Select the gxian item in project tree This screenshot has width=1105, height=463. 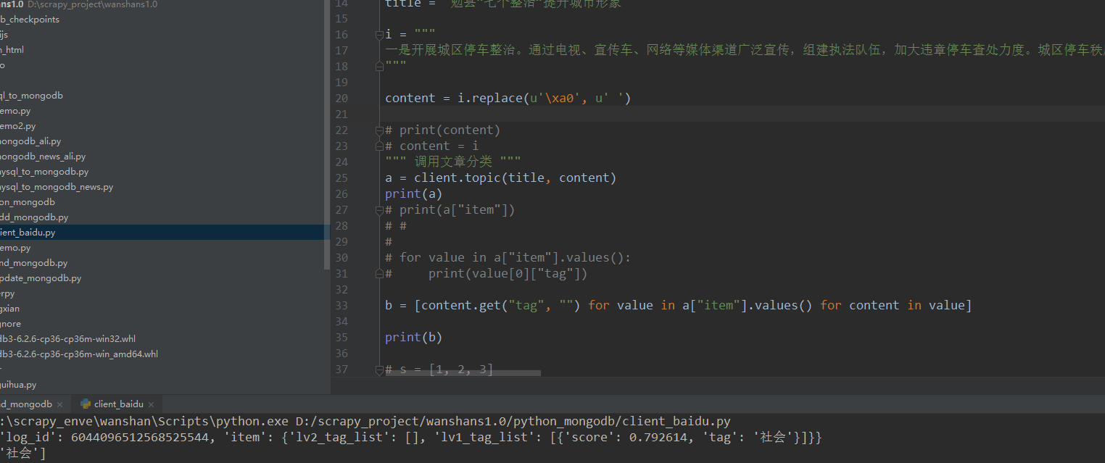(x=10, y=309)
